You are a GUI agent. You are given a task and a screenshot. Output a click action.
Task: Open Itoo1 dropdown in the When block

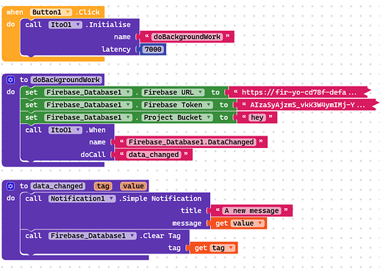pyautogui.click(x=65, y=130)
